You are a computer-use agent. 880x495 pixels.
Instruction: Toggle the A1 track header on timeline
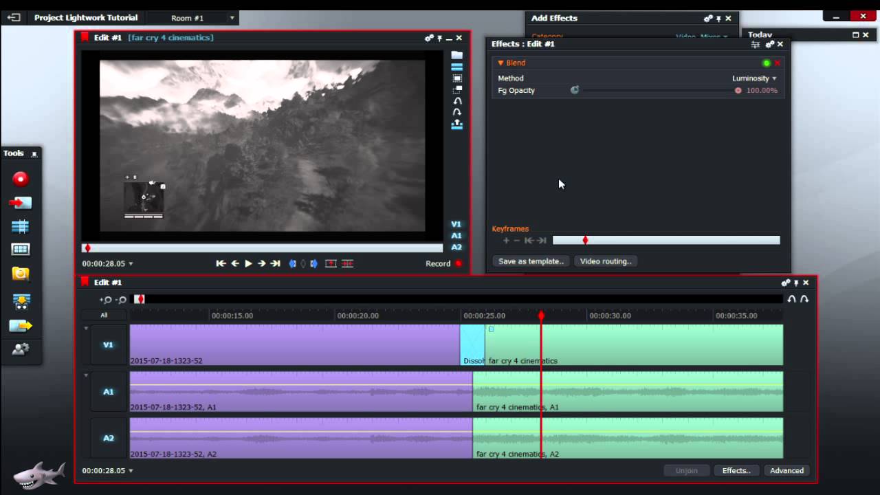[109, 392]
